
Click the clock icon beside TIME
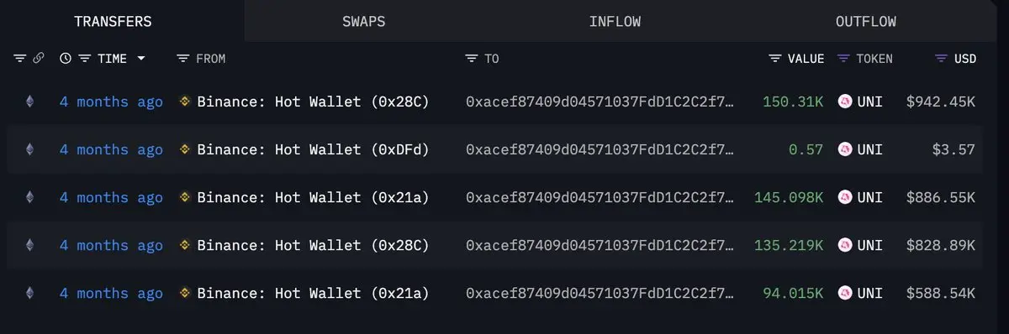point(66,59)
